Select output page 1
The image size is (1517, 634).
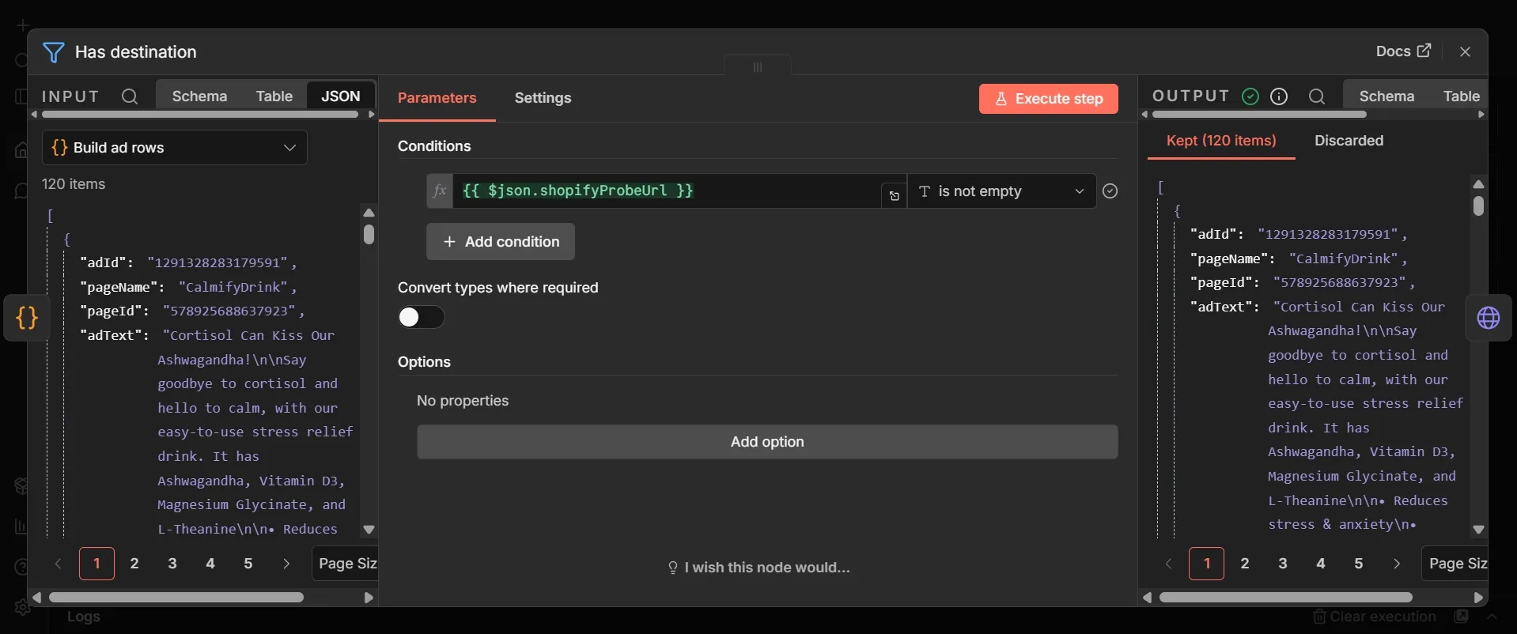pos(1207,564)
